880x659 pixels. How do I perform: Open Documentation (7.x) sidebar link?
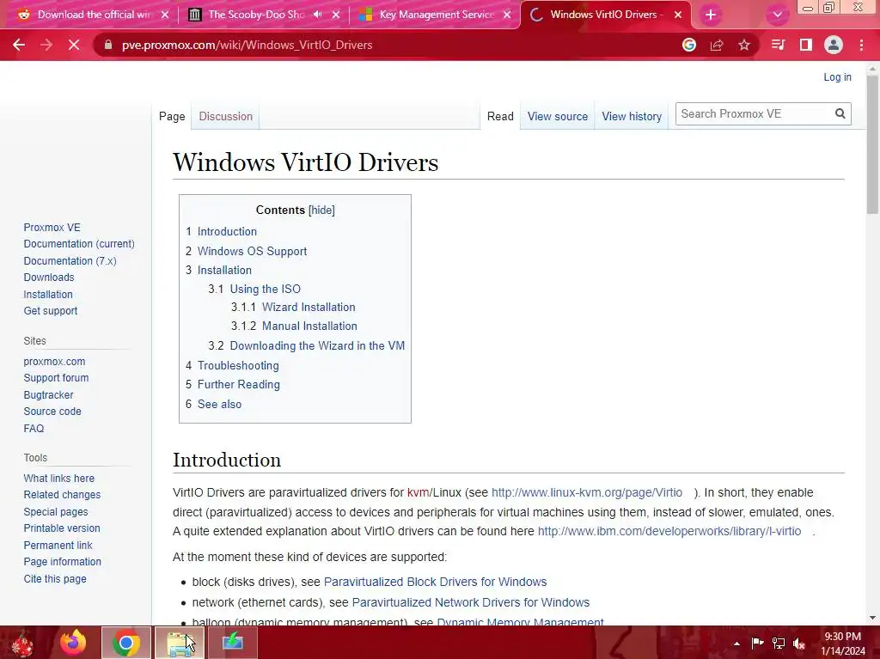pyautogui.click(x=70, y=260)
